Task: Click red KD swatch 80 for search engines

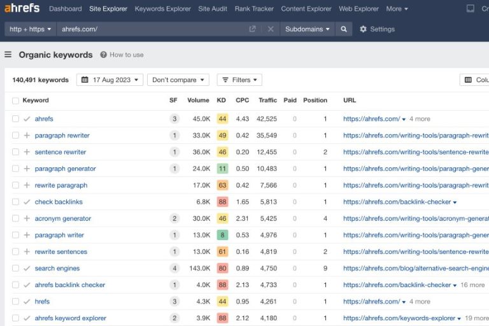Action: tap(222, 268)
